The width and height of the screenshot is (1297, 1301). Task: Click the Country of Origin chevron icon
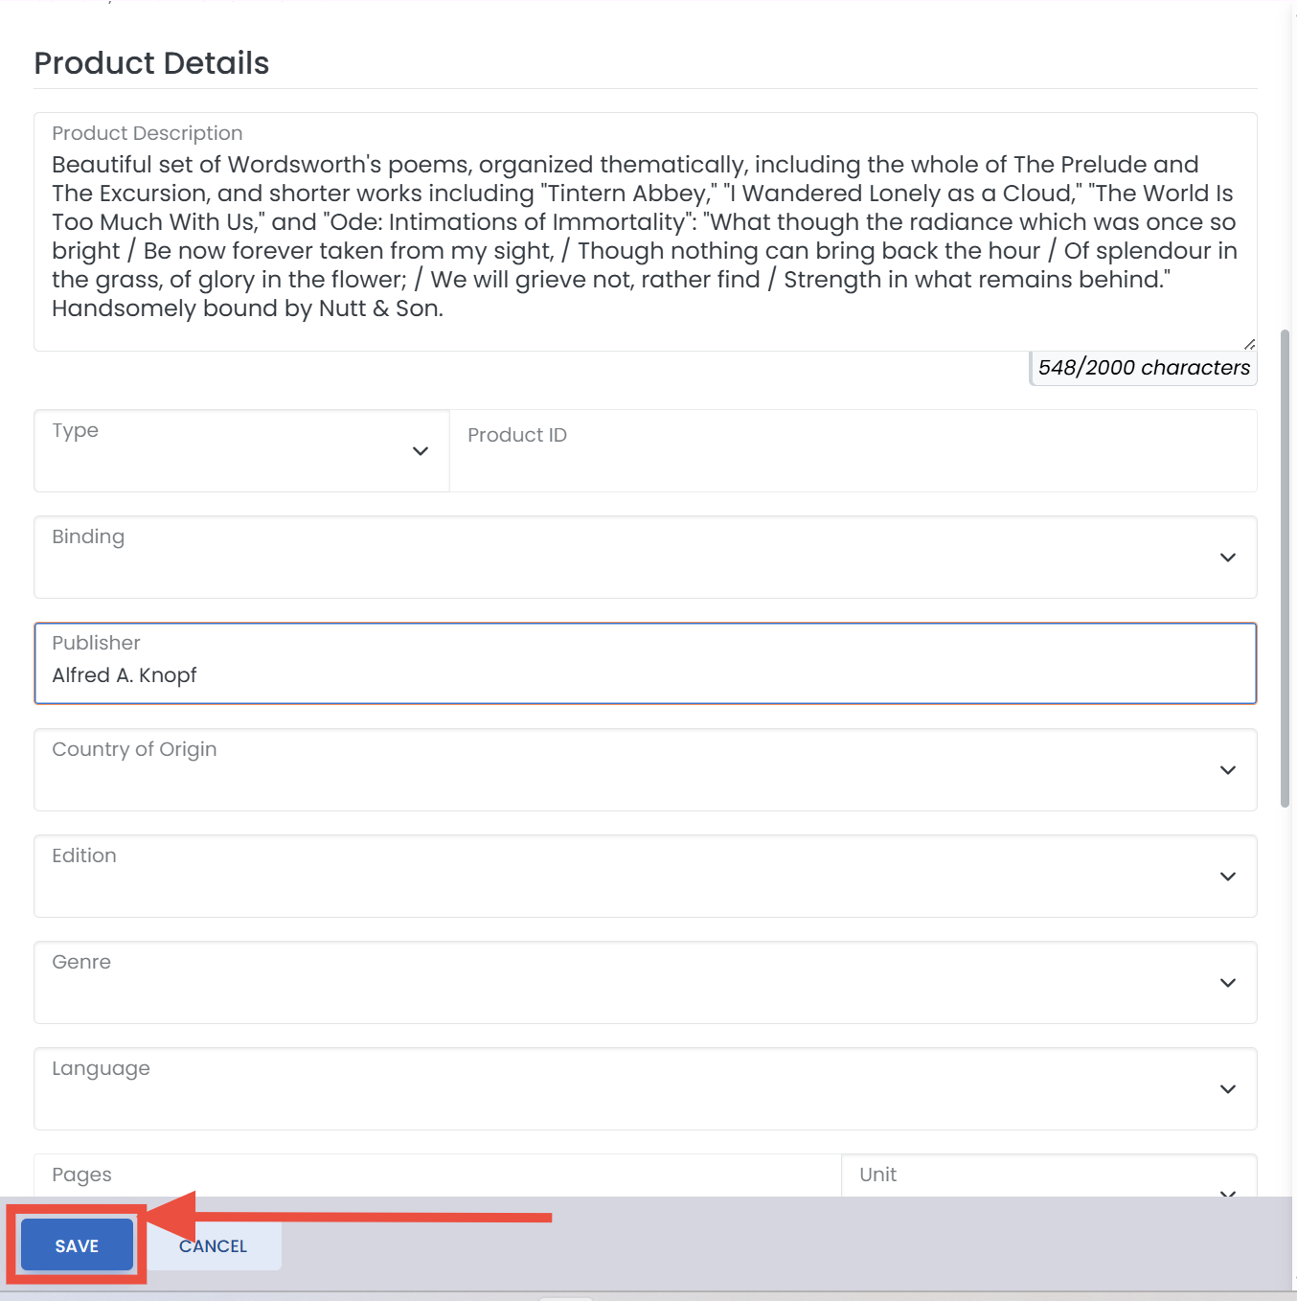pyautogui.click(x=1227, y=770)
